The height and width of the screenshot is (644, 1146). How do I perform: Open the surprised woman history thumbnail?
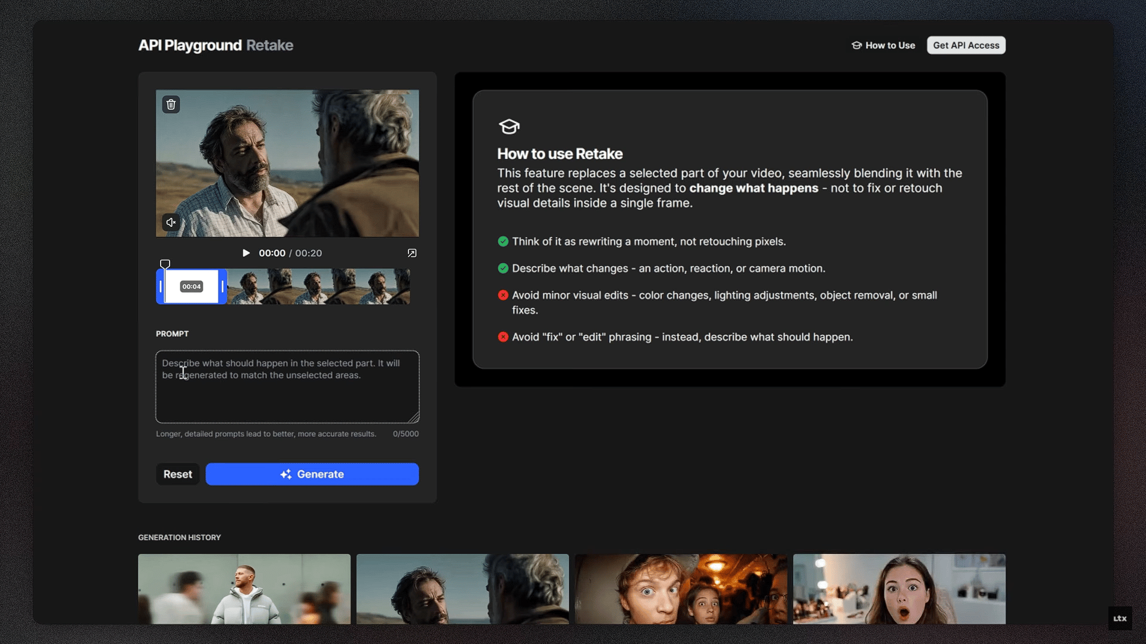[x=899, y=588]
